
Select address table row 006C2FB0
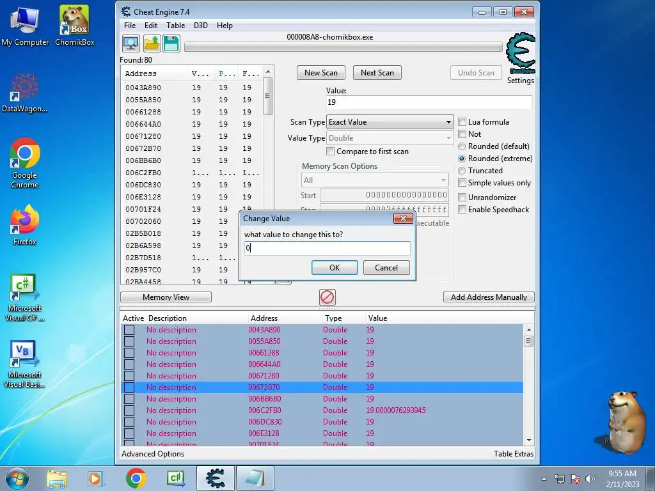tap(322, 410)
